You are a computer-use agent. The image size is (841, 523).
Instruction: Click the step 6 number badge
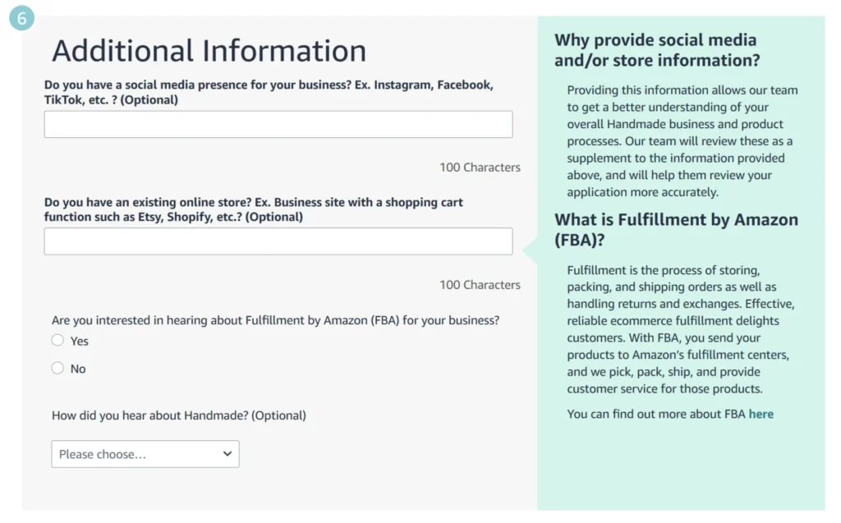pos(21,18)
